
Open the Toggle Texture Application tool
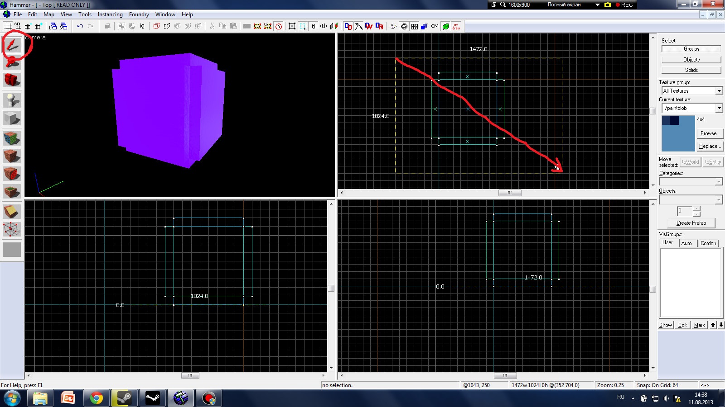click(12, 138)
